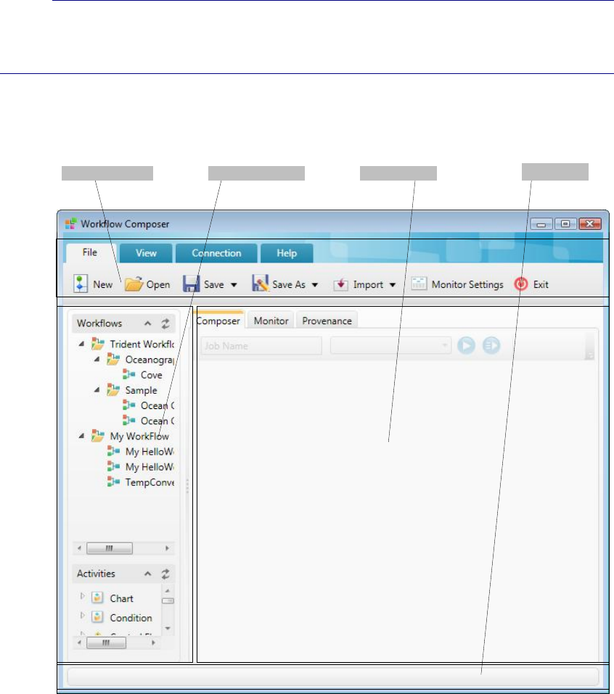Click the debug run button beside play
Viewport: 614px width, 694px height.
pos(491,345)
